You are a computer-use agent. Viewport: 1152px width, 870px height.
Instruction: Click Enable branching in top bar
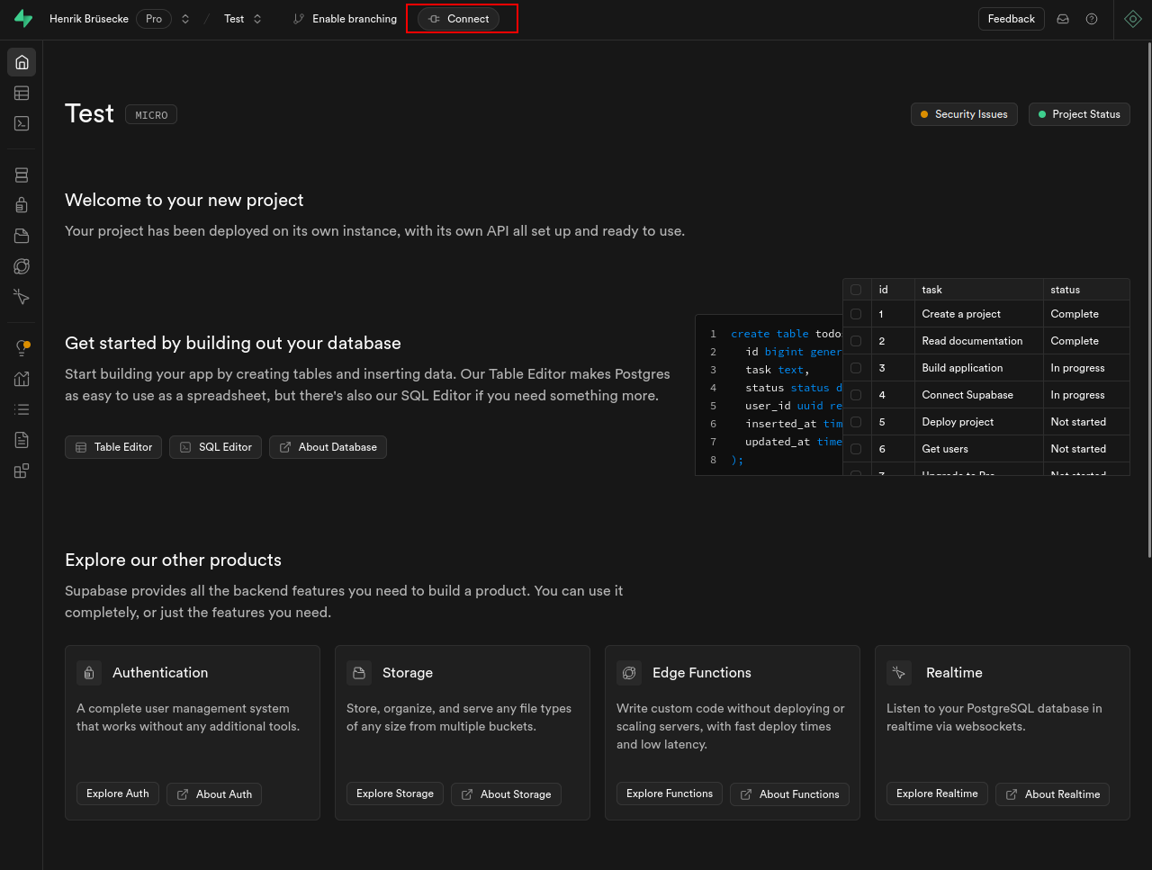(x=345, y=19)
